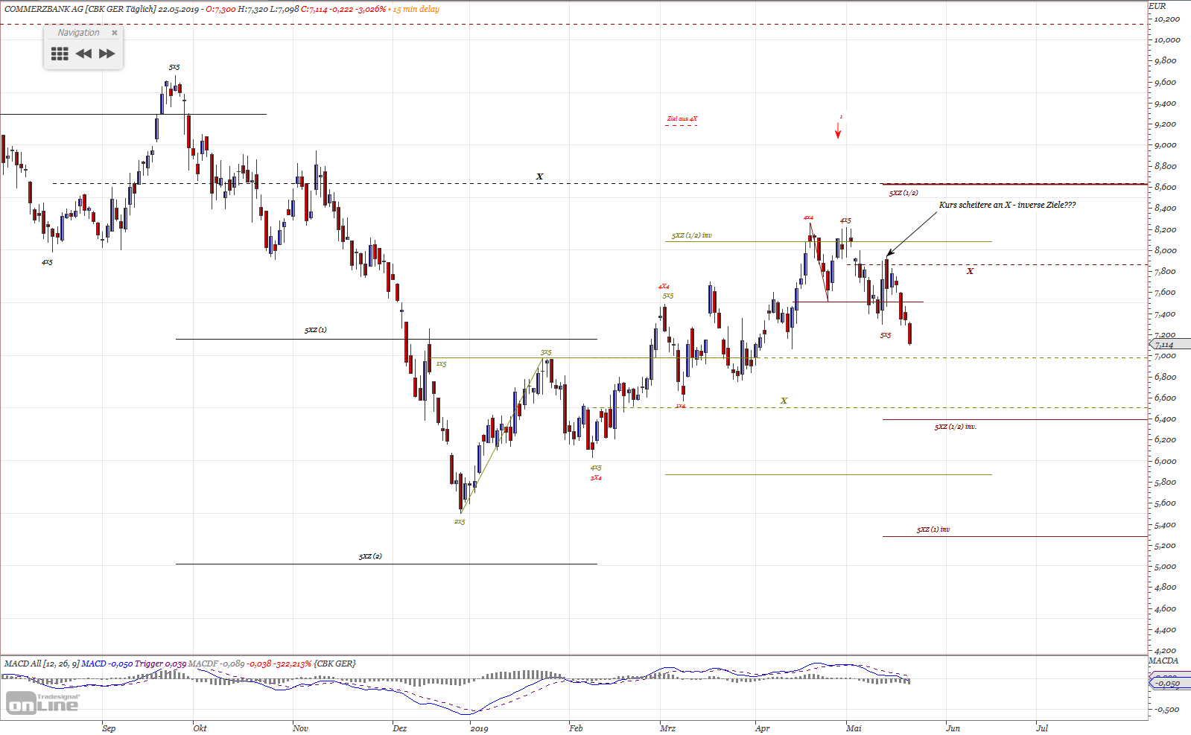Click the 4,200 price axis label

tap(1166, 651)
